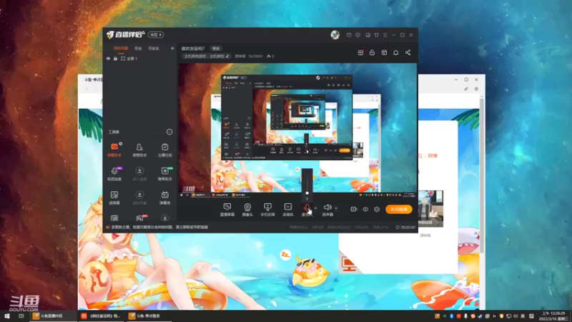This screenshot has height=322, width=572.
Task: Edit the live category tag
Action: click(x=207, y=57)
